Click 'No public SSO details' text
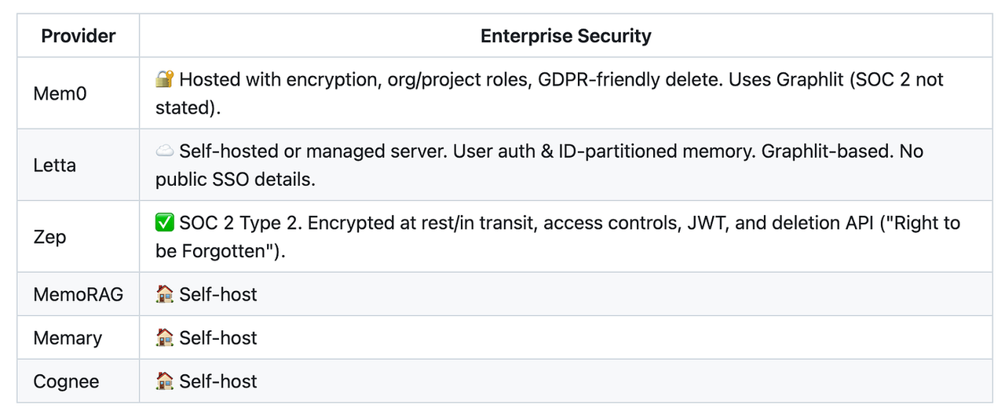This screenshot has height=415, width=1005. (x=234, y=180)
